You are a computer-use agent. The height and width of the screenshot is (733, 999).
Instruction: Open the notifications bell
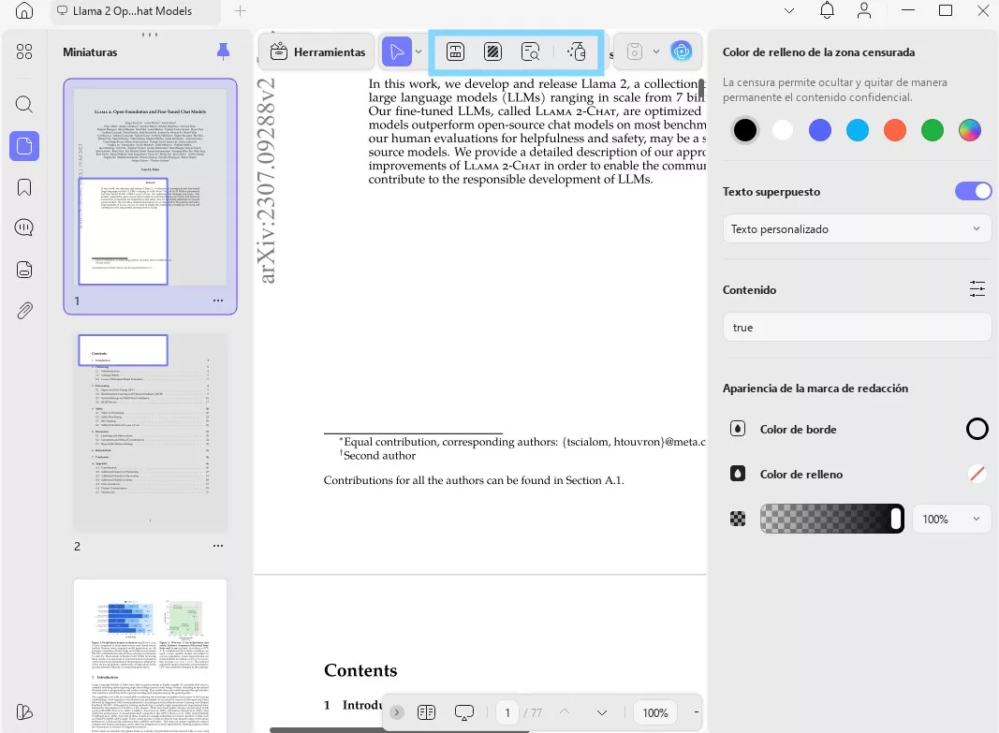[827, 11]
